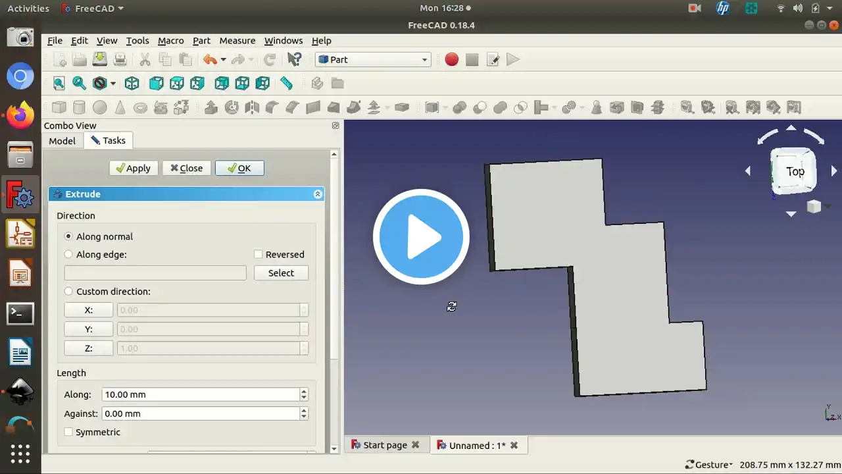842x474 pixels.
Task: Select the Along normal direction option
Action: [68, 236]
